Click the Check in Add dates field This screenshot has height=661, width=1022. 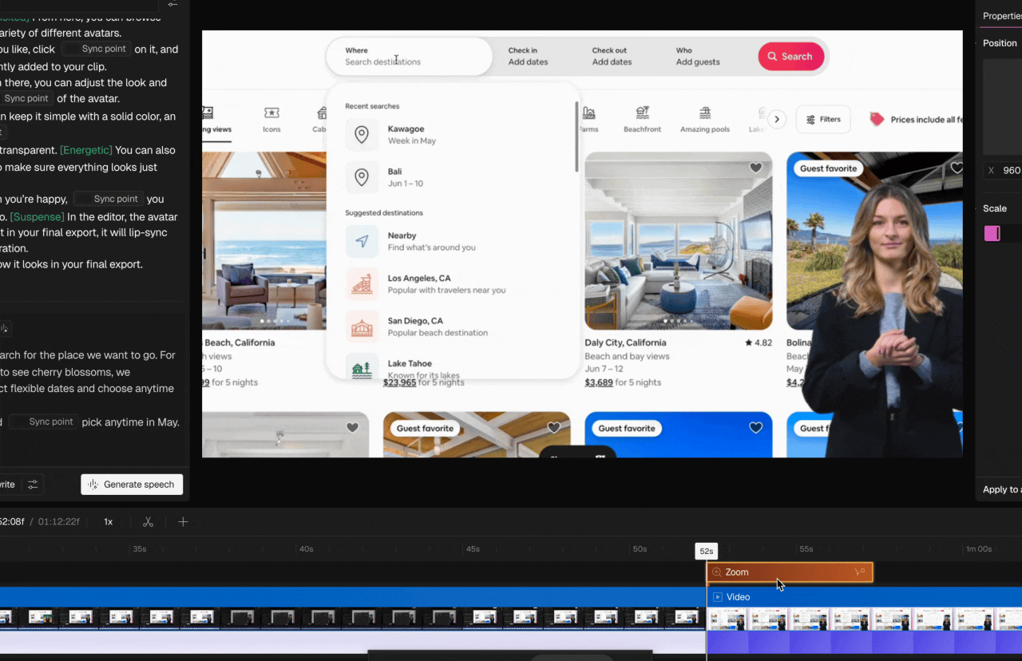[x=528, y=57]
